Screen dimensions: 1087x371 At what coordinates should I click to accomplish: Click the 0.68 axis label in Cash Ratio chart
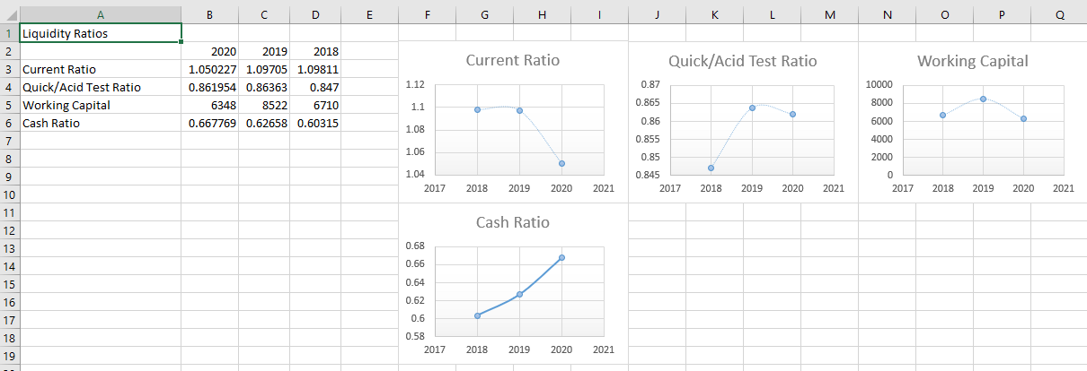(415, 246)
